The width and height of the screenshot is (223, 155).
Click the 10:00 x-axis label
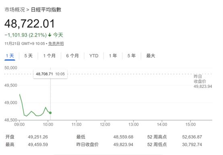(x=48, y=124)
